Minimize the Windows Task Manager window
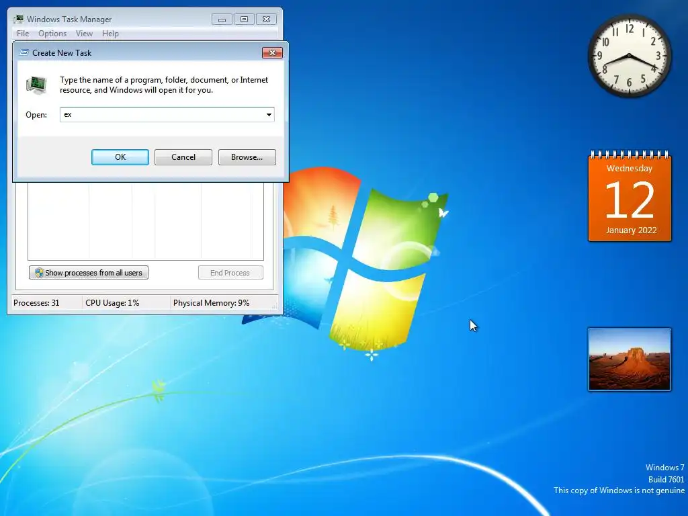The image size is (688, 516). click(x=222, y=19)
